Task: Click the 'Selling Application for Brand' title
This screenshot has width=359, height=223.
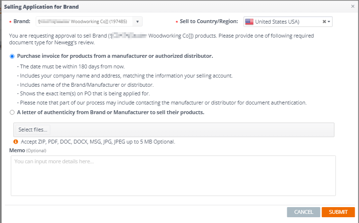Action: pos(41,7)
